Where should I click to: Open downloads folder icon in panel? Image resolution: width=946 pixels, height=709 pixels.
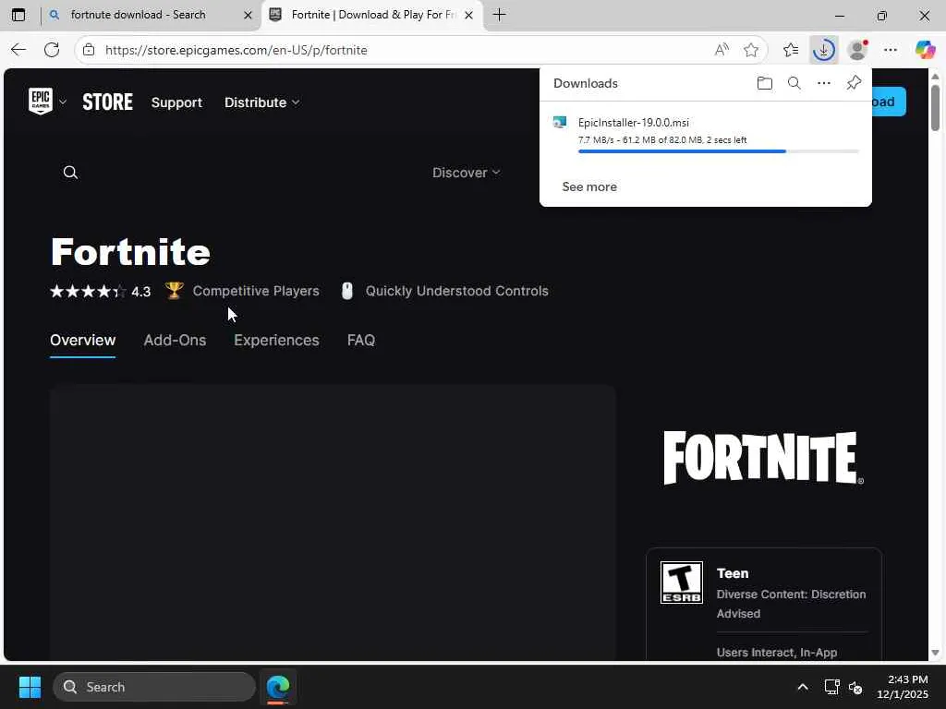(764, 83)
